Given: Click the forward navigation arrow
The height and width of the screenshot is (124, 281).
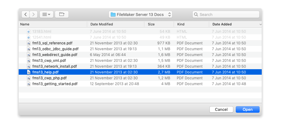Looking at the screenshot, I should tap(33, 14).
